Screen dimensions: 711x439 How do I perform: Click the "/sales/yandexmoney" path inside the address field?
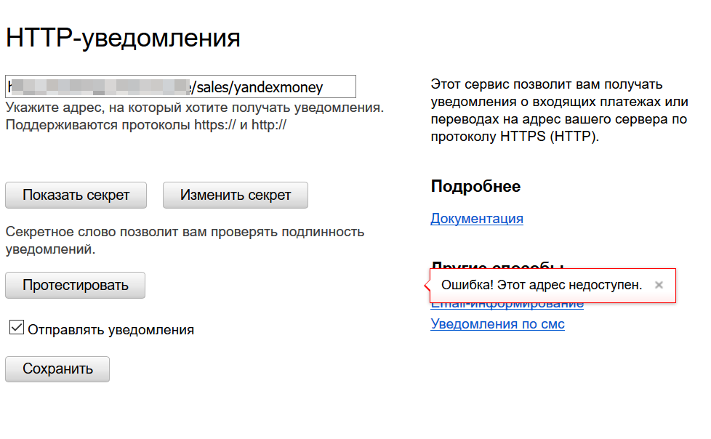[x=256, y=87]
